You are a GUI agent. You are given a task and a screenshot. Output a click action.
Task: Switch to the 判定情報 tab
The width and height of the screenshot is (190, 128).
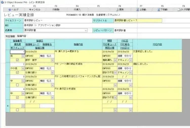pyautogui.click(x=10, y=36)
